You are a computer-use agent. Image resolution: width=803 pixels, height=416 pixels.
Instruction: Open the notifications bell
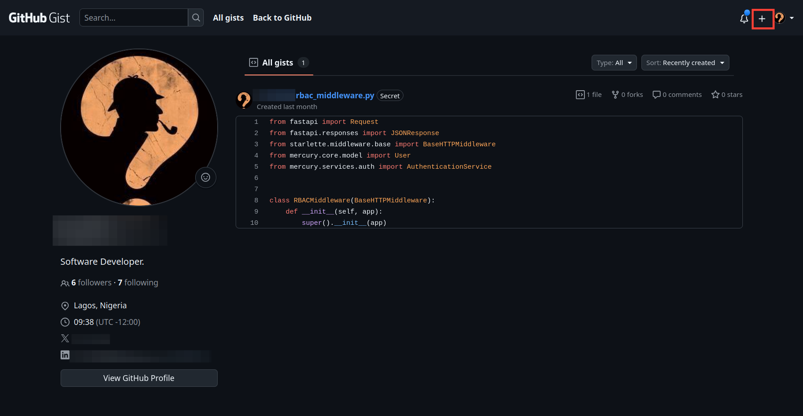744,19
